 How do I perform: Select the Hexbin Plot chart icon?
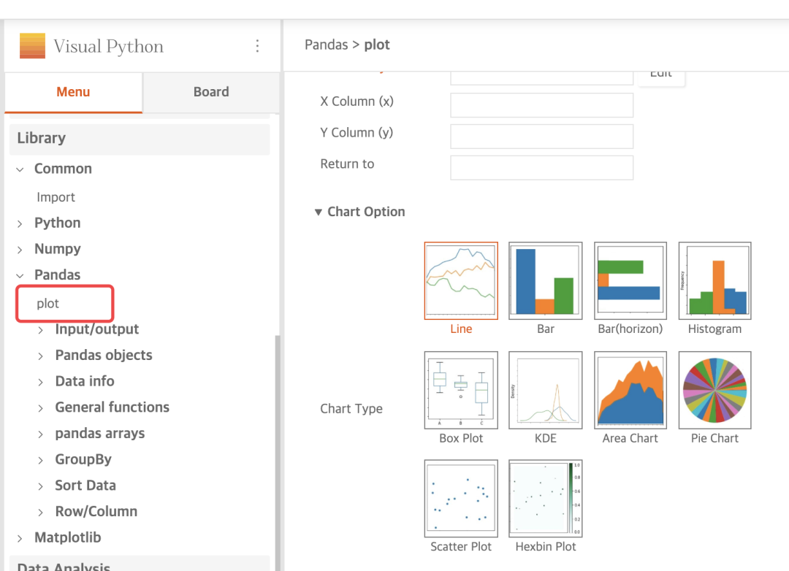click(545, 498)
